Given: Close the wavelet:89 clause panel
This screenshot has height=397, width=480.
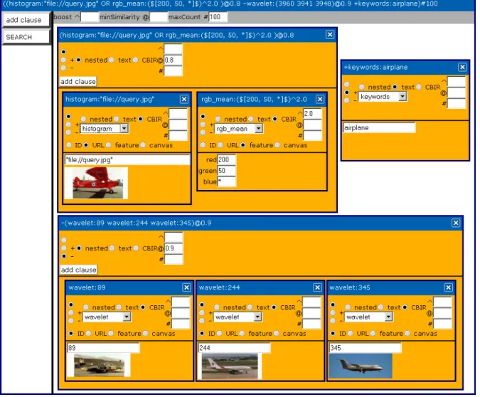Looking at the screenshot, I should click(x=186, y=287).
